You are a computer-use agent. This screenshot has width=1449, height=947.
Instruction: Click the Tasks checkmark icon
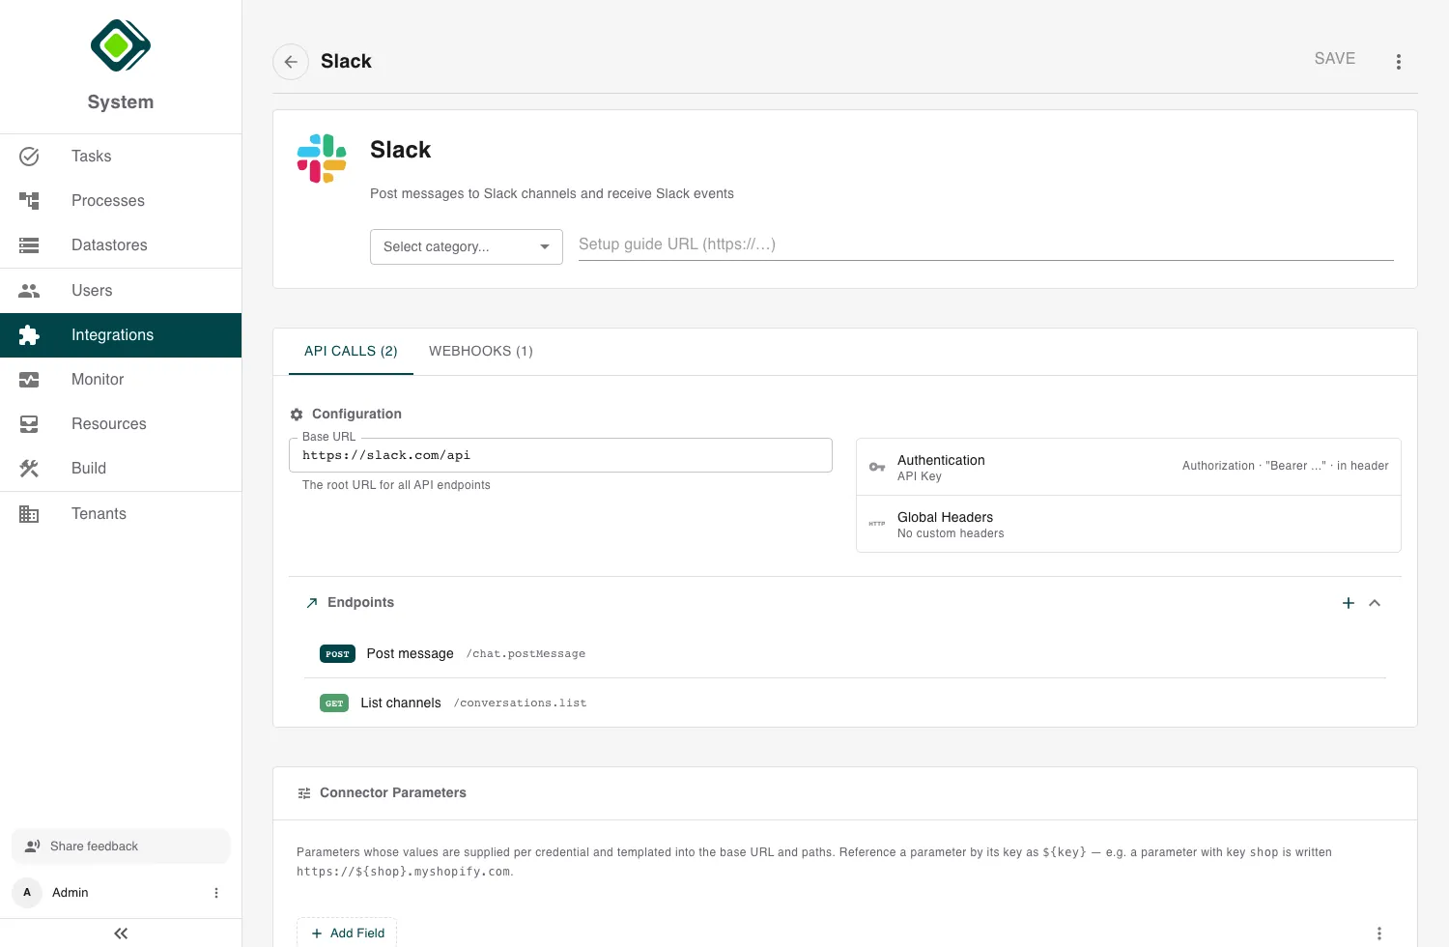pos(29,157)
